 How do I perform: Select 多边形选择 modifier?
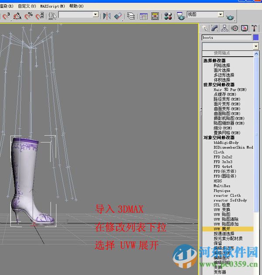224,75
